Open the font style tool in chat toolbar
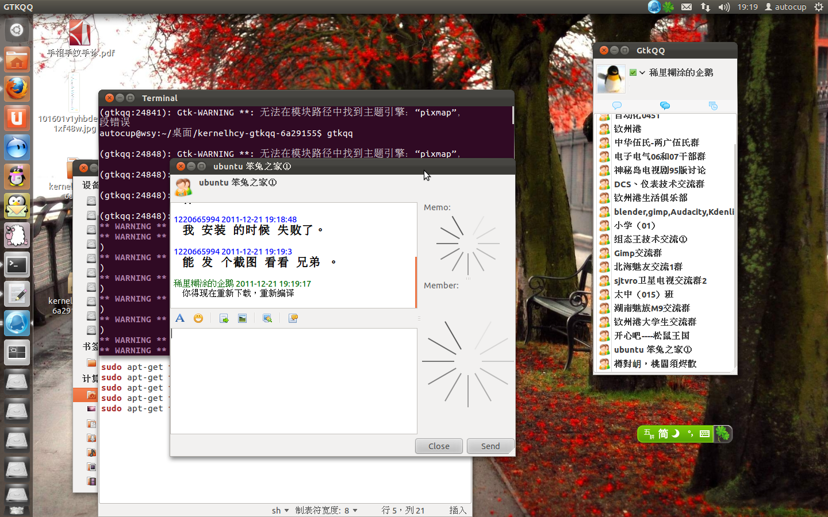 [x=180, y=318]
